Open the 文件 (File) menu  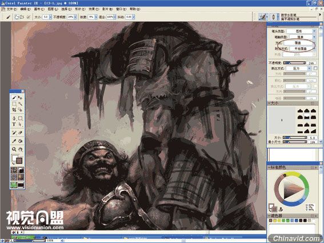pyautogui.click(x=12, y=9)
